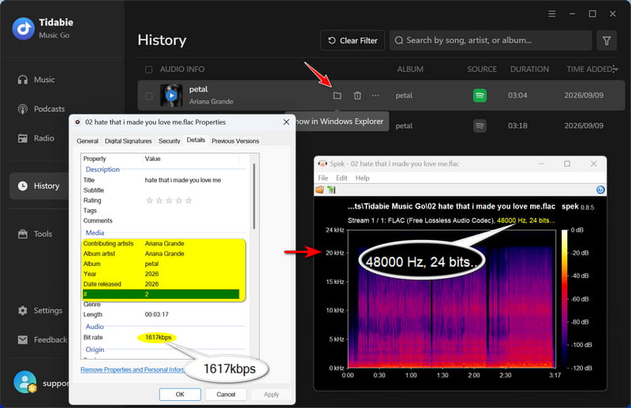
Task: Open Help menu in Spek
Action: 362,178
